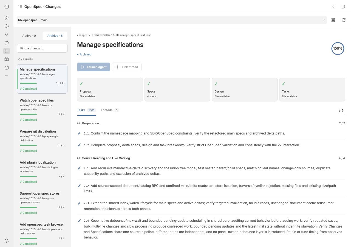The height and width of the screenshot is (247, 351).
Task: Toggle the checkmark for task 2.1
Action: [x=79, y=168]
